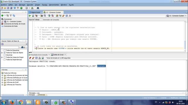Open the Ayuda menu
The height and width of the screenshot is (105, 188).
click(71, 5)
